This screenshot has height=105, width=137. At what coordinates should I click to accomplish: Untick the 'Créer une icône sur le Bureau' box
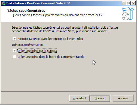click(x=14, y=51)
